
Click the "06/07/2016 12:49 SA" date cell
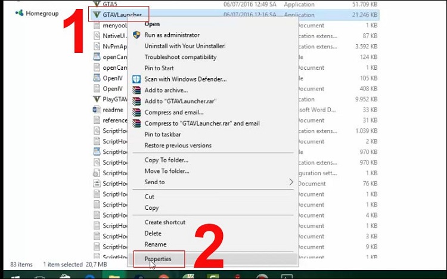pyautogui.click(x=250, y=4)
